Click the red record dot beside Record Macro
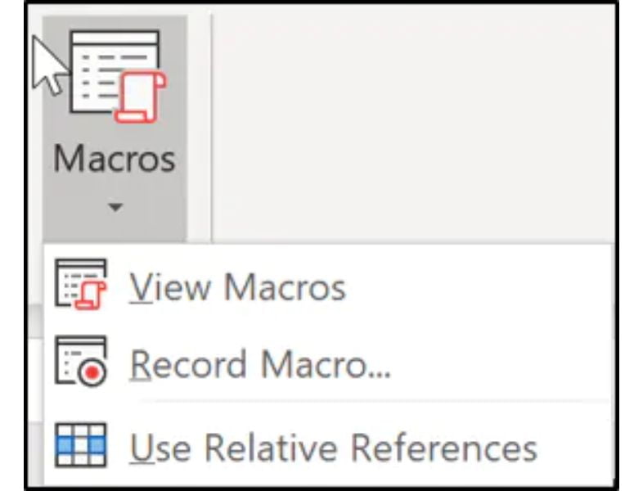Viewport: 643px width, 491px height. point(92,372)
